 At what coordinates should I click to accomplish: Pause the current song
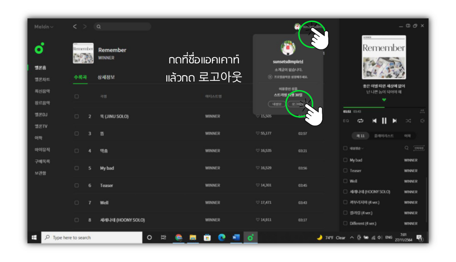point(384,121)
